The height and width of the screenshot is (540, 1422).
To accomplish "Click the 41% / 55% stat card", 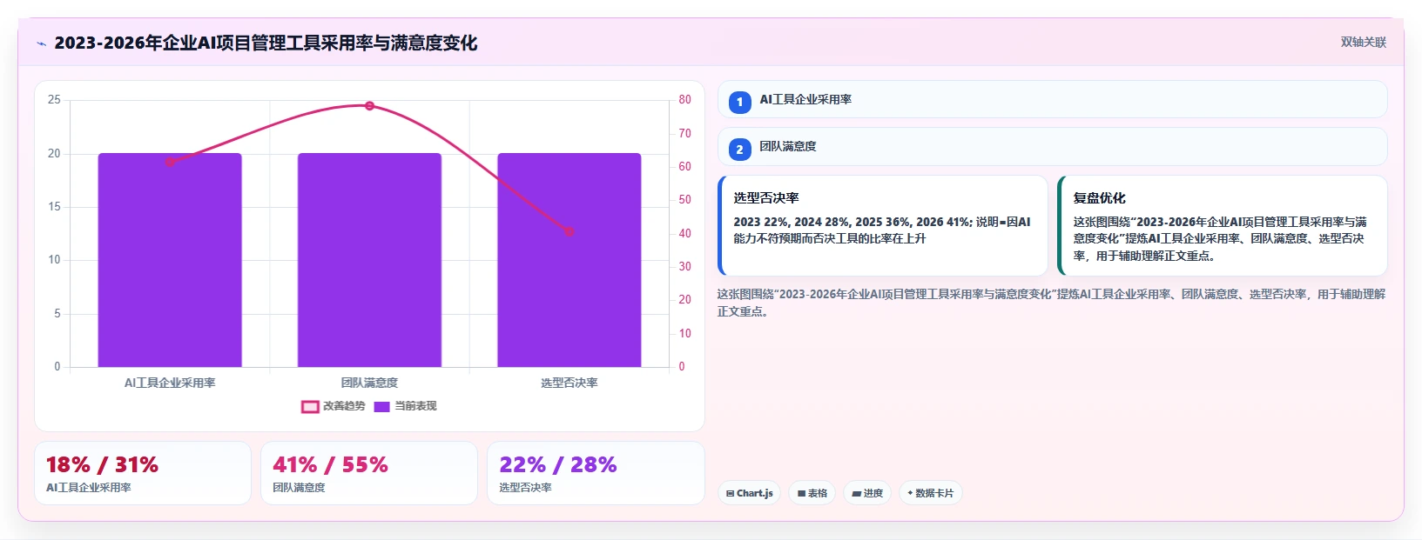I will [369, 473].
